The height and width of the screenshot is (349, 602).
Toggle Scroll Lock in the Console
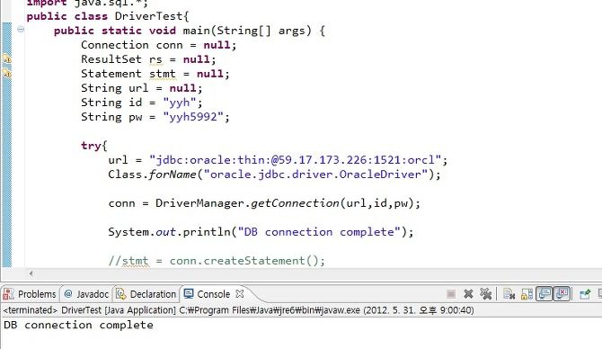527,294
